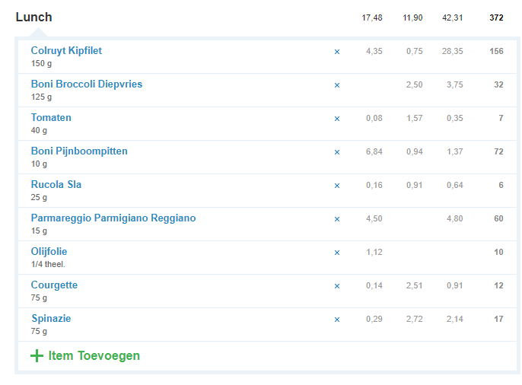Click the green plus icon
Viewport: 522px width, 385px height.
pos(37,355)
